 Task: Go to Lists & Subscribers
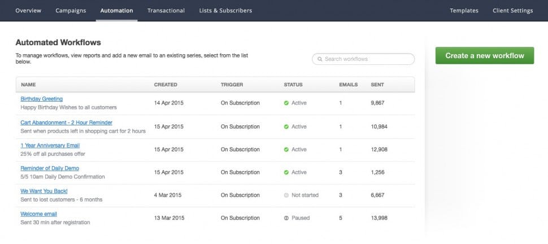(x=225, y=10)
